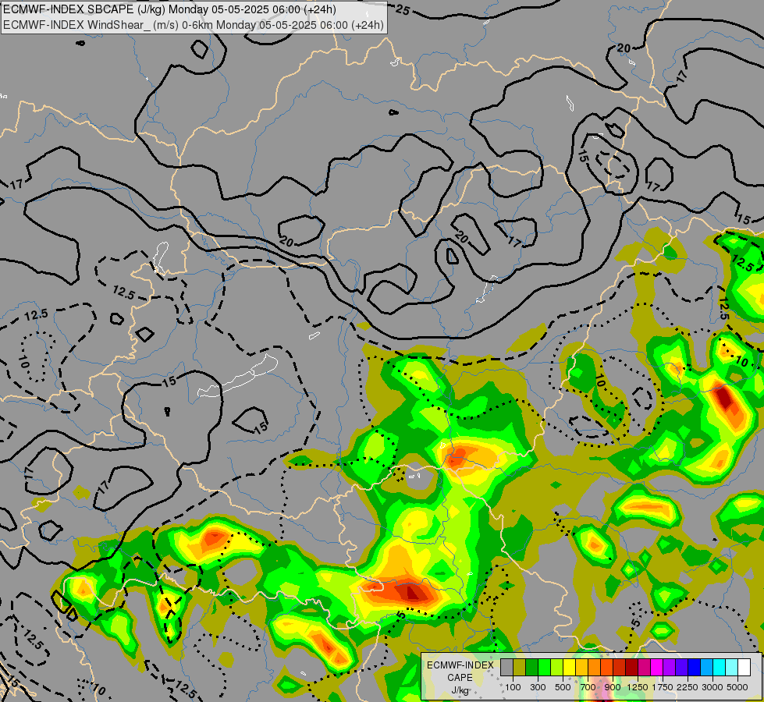
Task: Click the bright green legend swatch
Action: click(544, 668)
